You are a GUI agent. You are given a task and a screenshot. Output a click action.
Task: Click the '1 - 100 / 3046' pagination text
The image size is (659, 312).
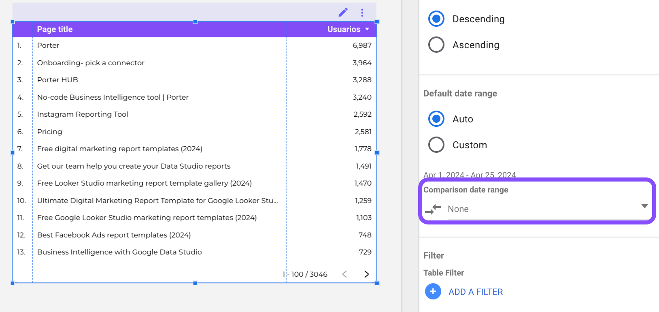coord(305,274)
